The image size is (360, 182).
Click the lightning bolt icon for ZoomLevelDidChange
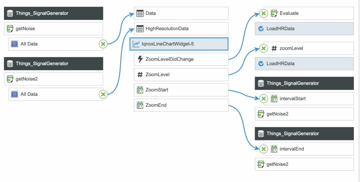tap(140, 59)
